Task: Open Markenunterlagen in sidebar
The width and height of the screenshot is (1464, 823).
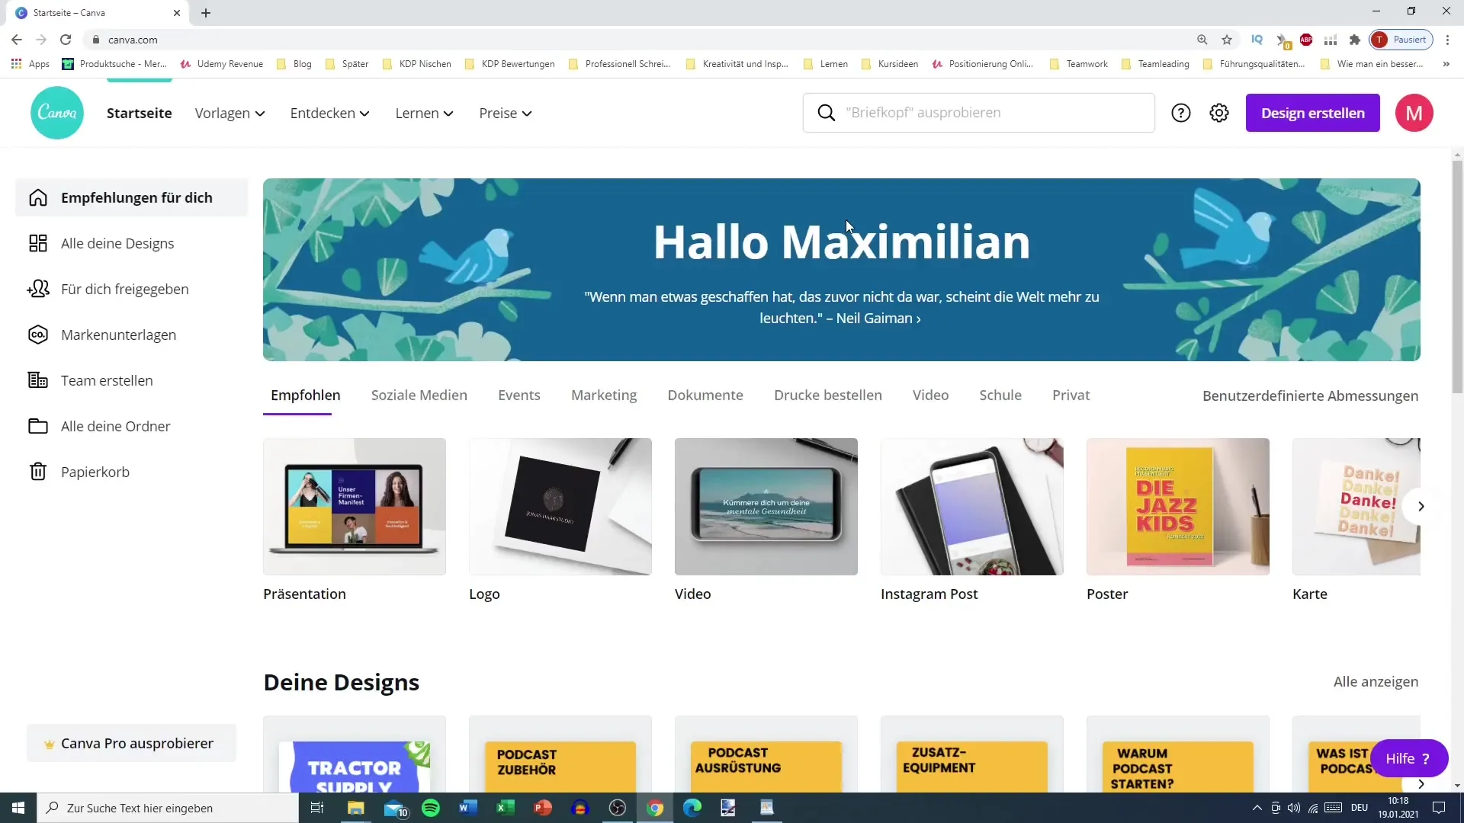Action: point(131,335)
